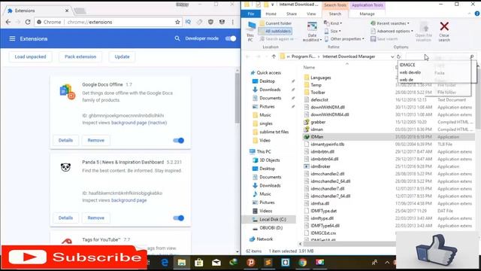Expand the address bar history dropdown

click(x=392, y=56)
